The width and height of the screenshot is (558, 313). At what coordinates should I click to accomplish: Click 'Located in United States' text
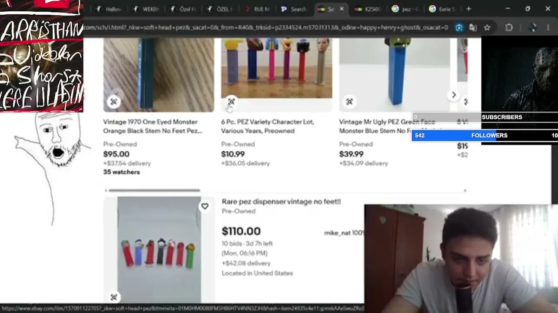tap(257, 273)
